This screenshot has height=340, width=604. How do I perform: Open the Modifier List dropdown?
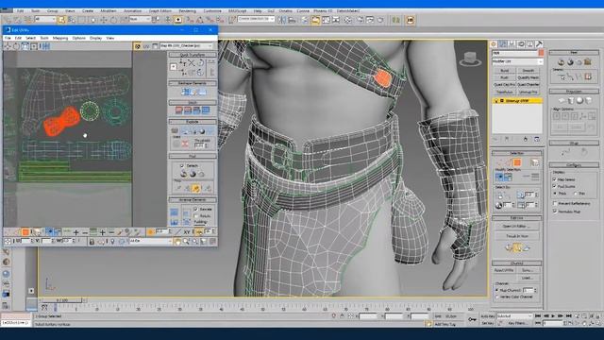[518, 61]
